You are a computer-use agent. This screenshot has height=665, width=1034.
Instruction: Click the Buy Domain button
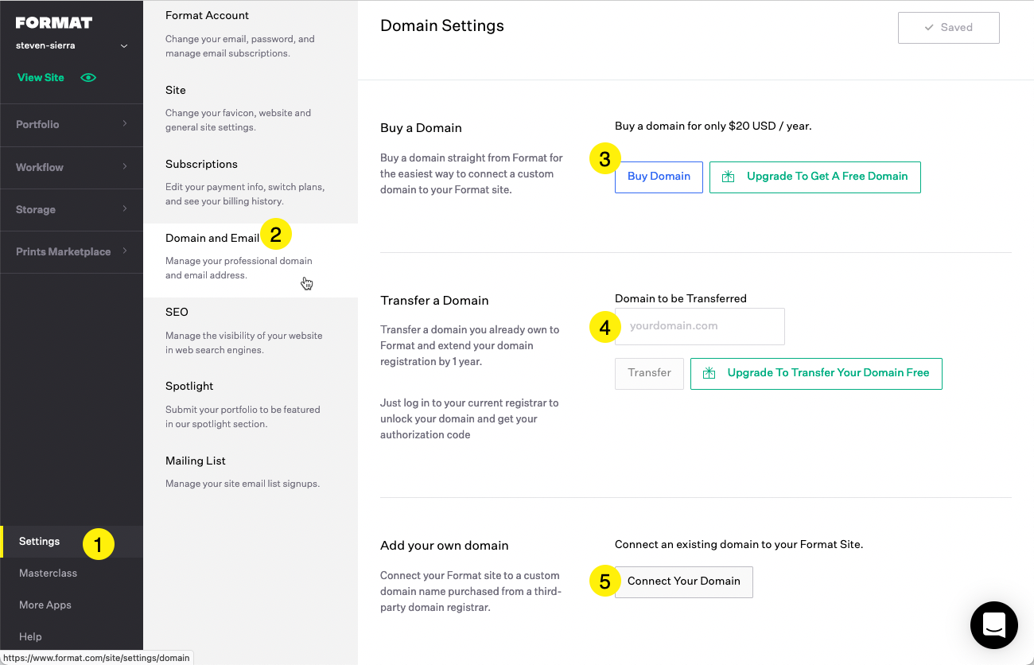(659, 177)
